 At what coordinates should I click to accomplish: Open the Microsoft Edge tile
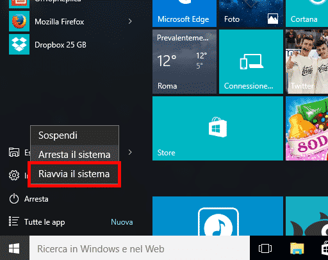(184, 13)
